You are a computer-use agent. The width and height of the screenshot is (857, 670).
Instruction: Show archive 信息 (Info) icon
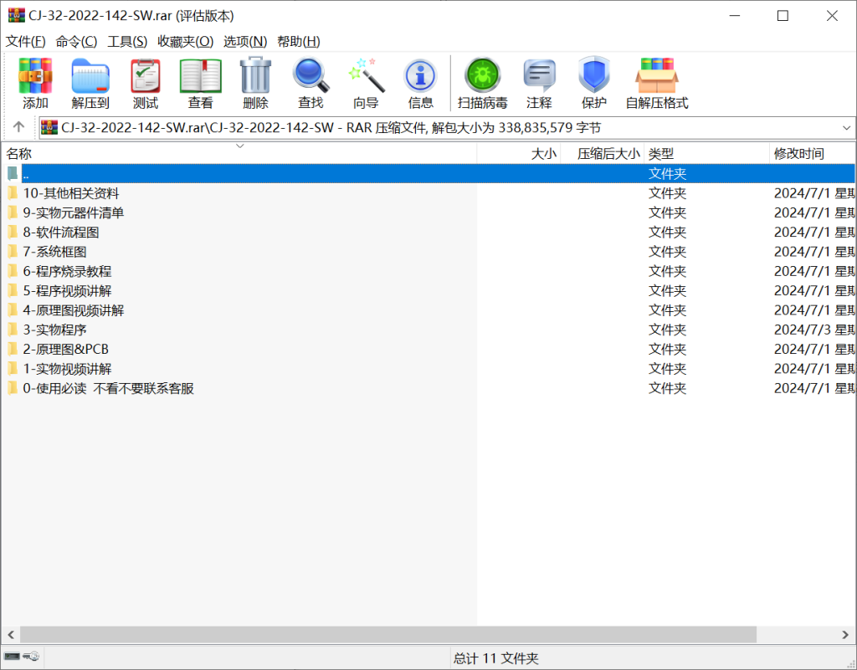click(x=420, y=84)
